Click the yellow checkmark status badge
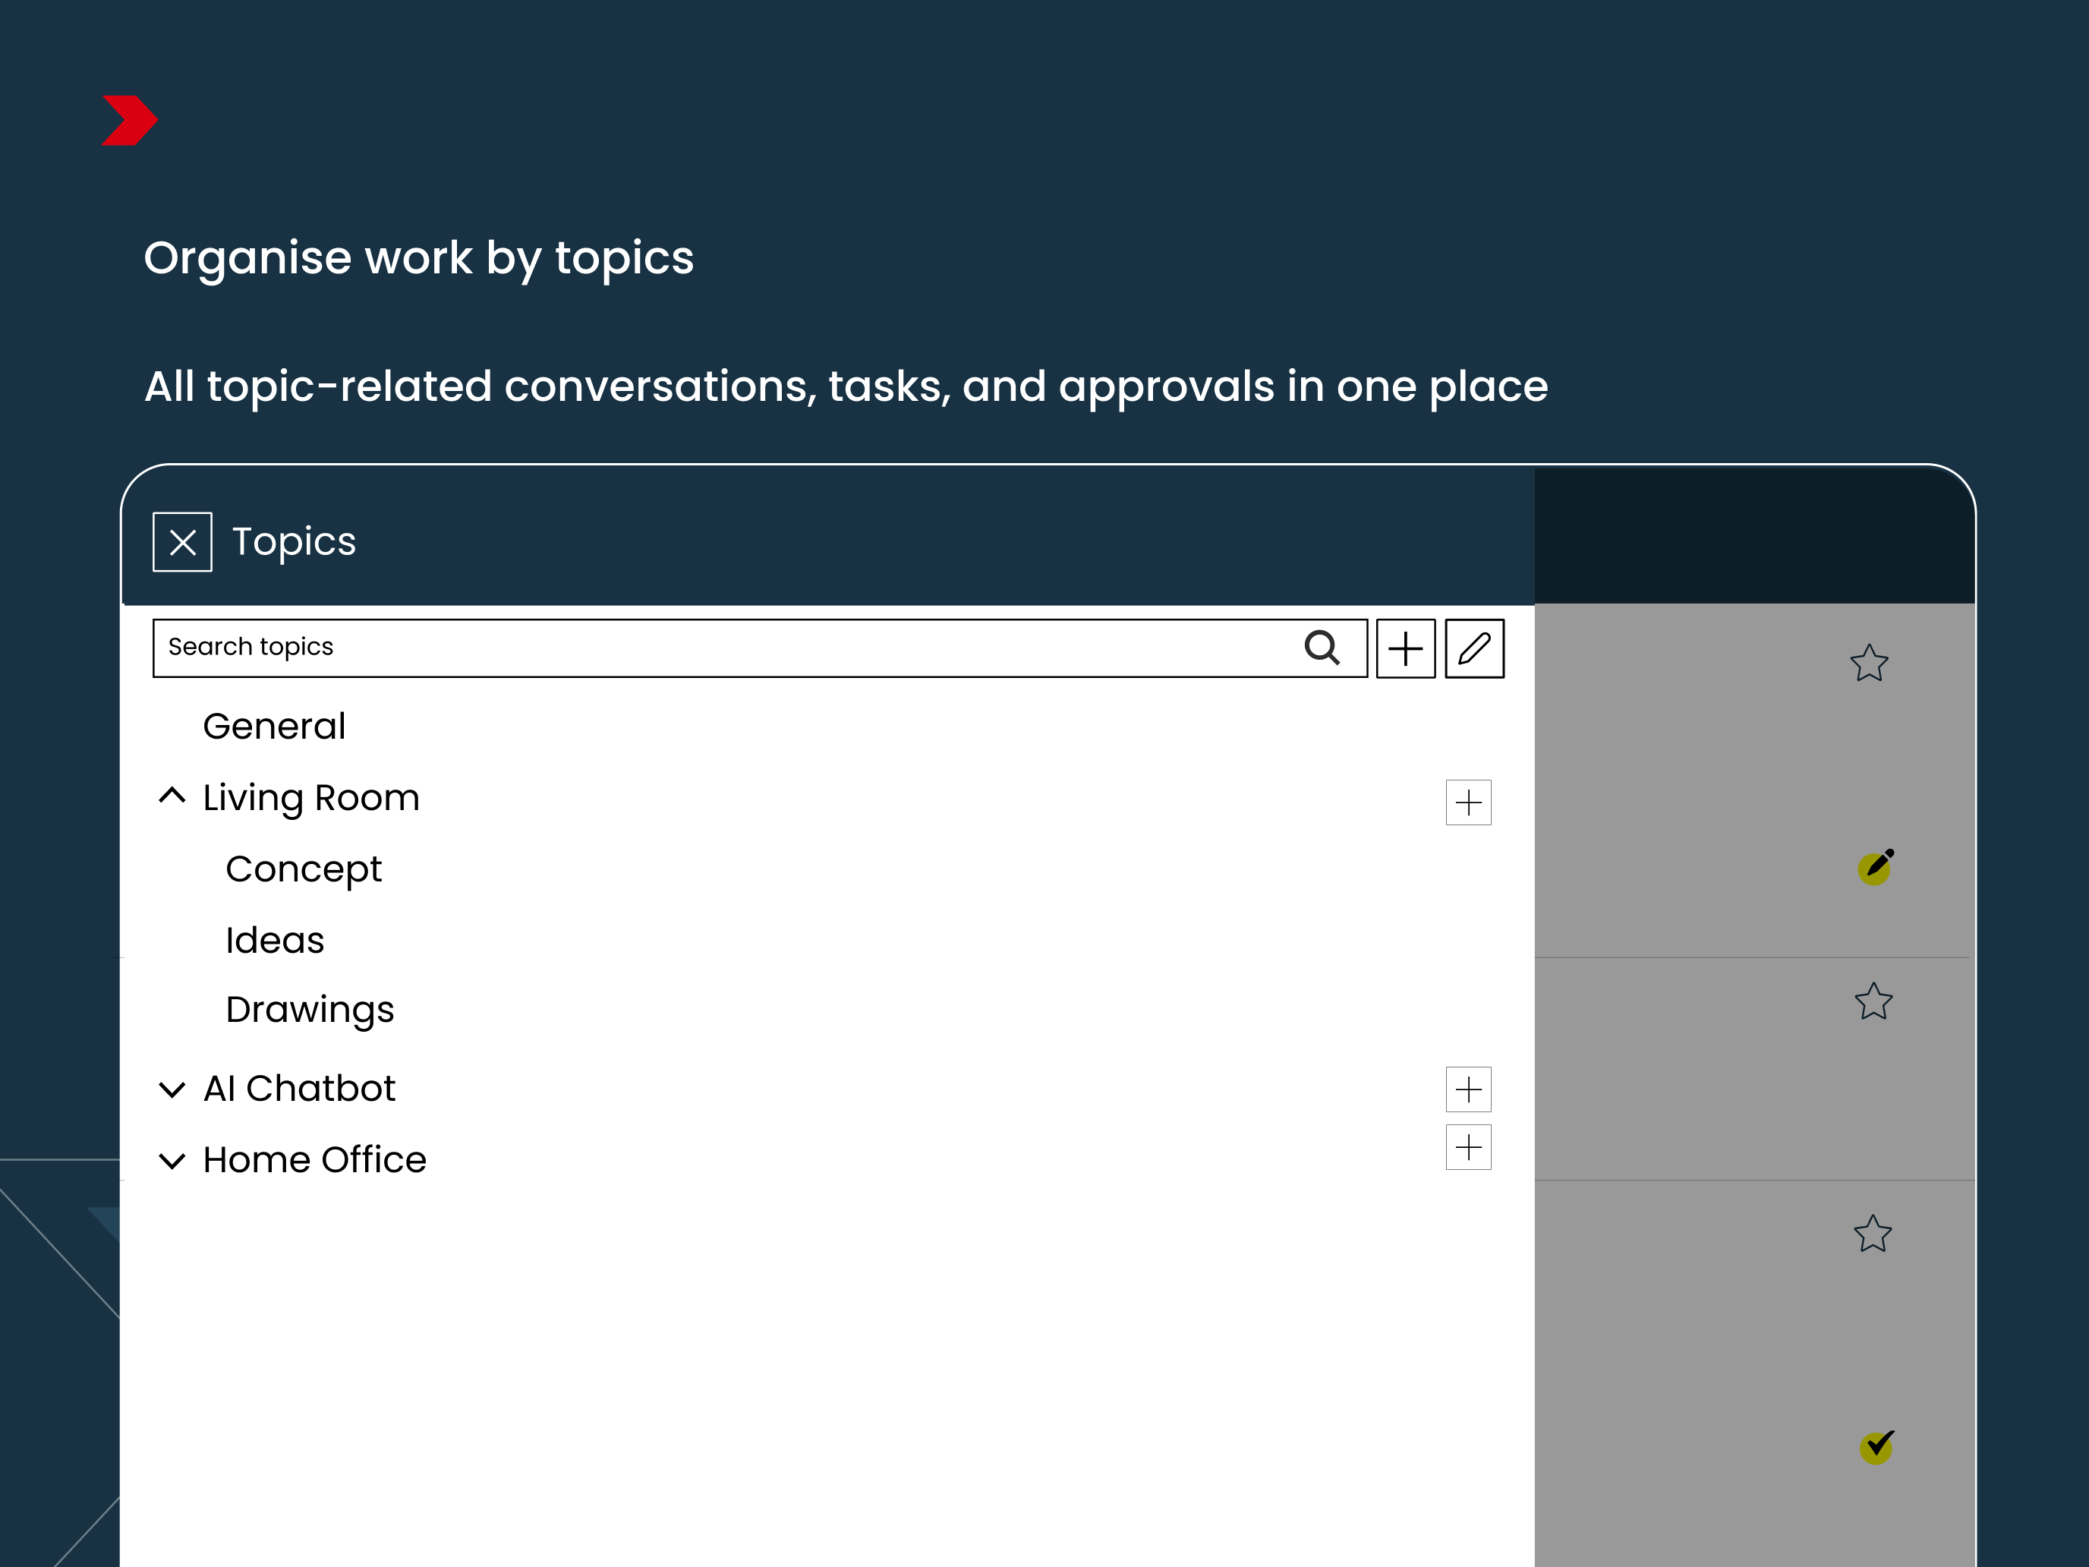 click(1876, 1446)
